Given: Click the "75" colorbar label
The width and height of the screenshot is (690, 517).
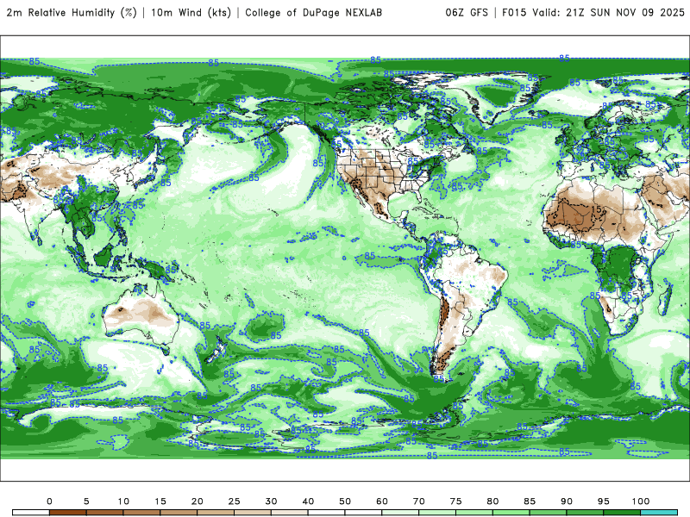Looking at the screenshot, I should coord(456,501).
